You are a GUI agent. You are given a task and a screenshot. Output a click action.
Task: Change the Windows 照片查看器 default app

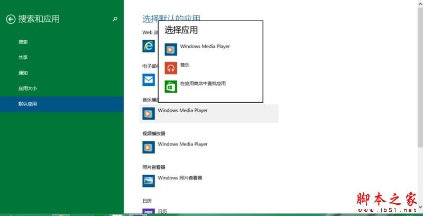pos(180,178)
